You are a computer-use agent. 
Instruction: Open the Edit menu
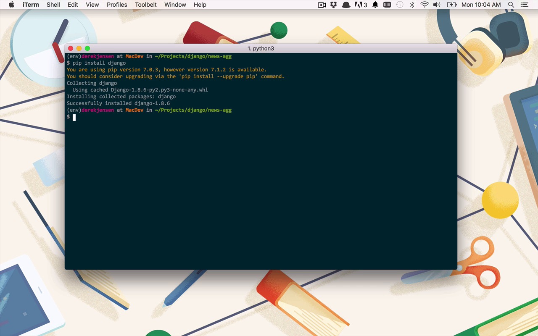coord(73,5)
